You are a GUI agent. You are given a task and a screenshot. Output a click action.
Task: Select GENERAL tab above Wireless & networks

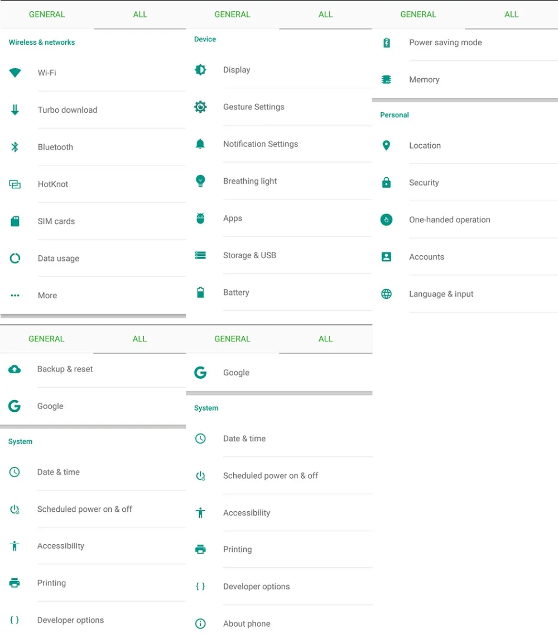(x=47, y=14)
